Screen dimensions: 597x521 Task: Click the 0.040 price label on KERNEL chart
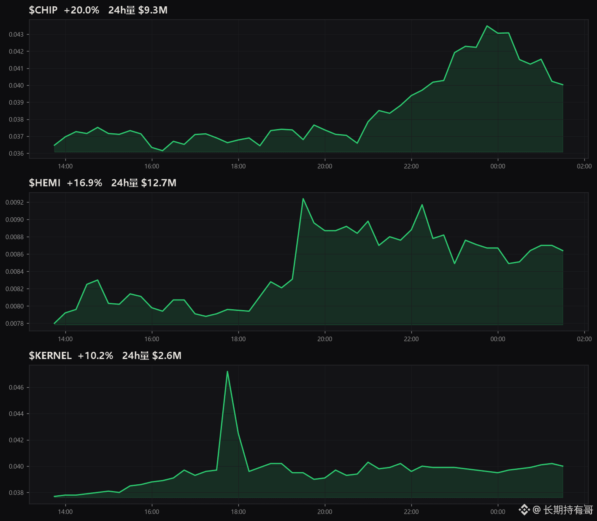coord(16,467)
